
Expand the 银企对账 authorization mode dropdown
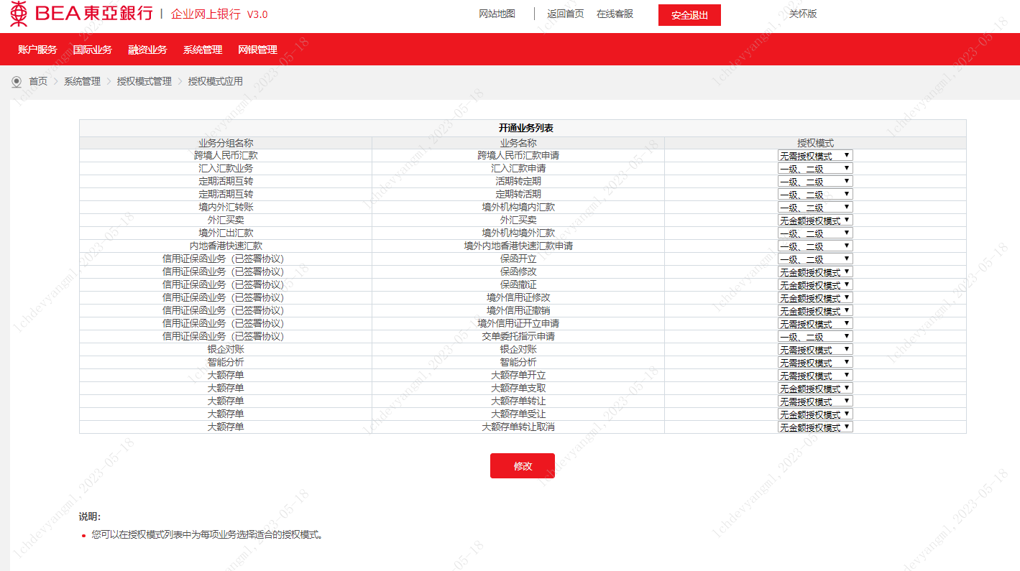coord(814,349)
